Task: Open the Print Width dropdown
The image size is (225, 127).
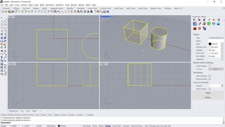Action: click(x=222, y=56)
